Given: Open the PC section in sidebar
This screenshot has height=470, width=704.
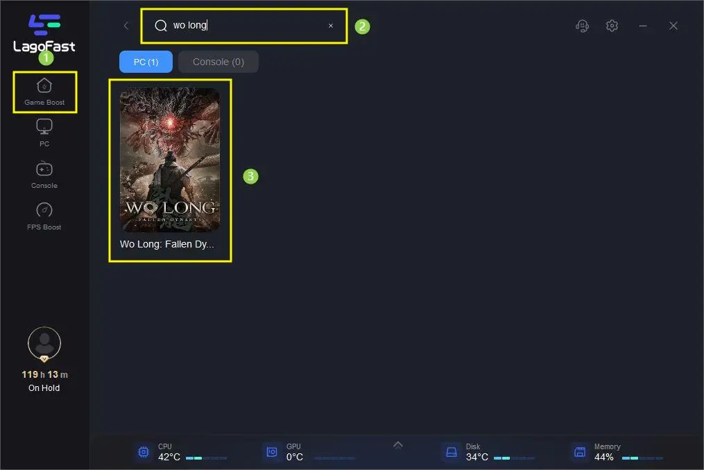Looking at the screenshot, I should click(x=44, y=133).
